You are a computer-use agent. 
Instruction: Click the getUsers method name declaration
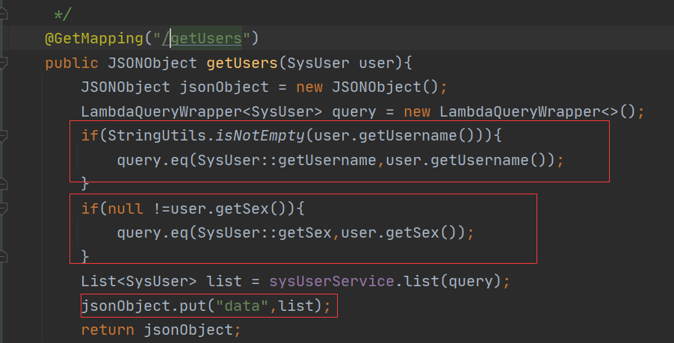[242, 64]
